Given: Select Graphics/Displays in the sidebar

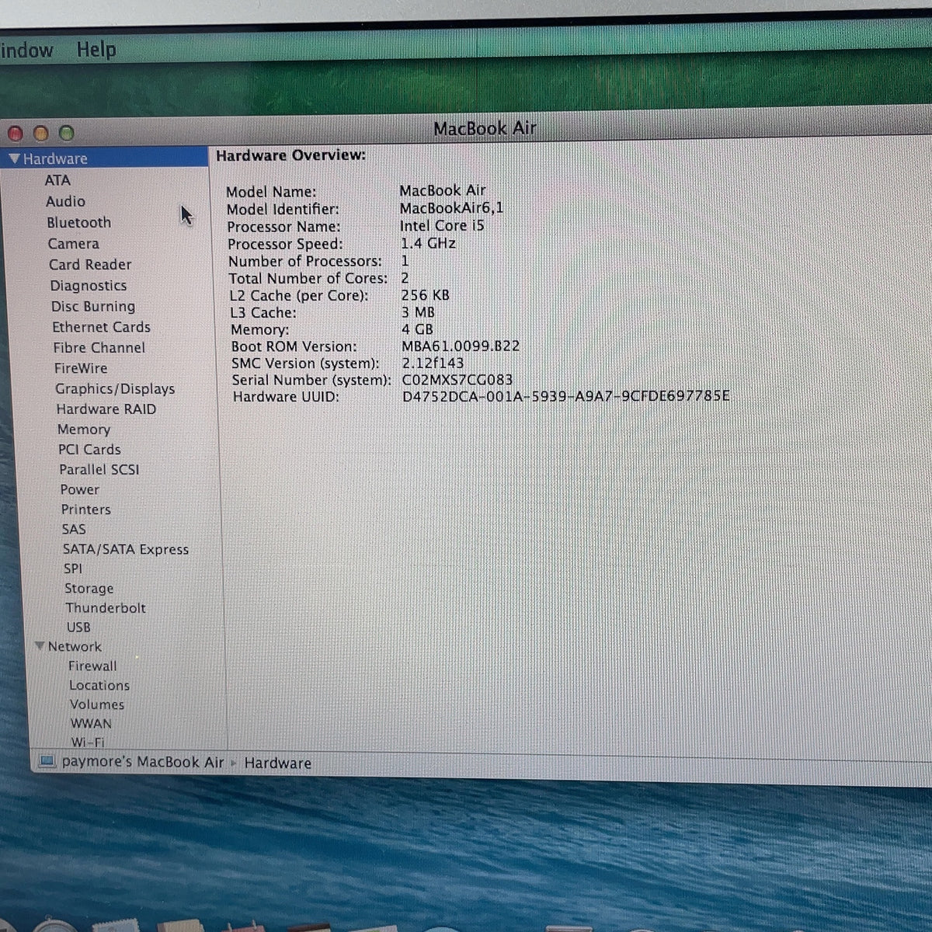Looking at the screenshot, I should [115, 388].
